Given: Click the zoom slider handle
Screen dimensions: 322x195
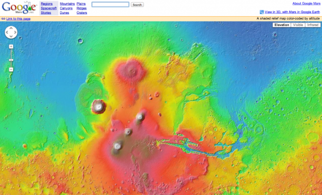Looking at the screenshot, I should click(11, 60).
